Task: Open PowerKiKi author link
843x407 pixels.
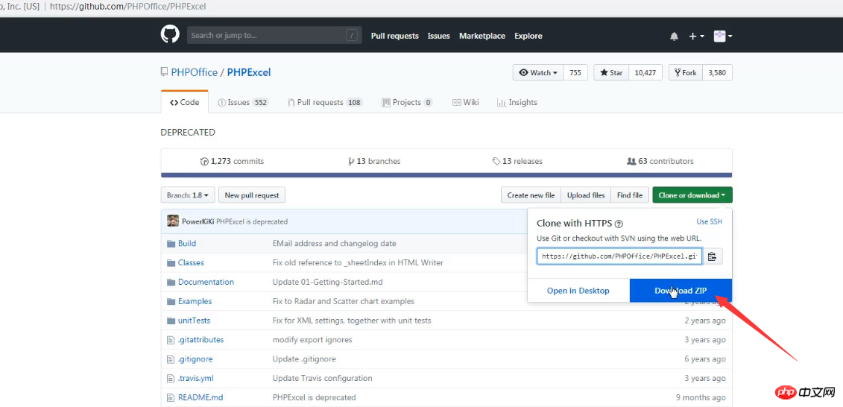Action: (198, 221)
